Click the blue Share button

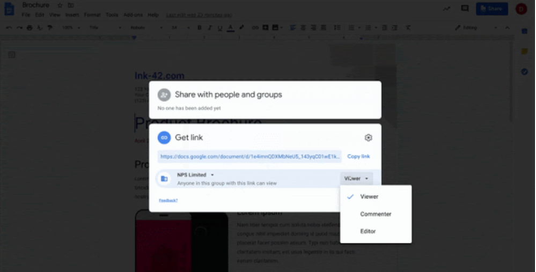click(492, 9)
